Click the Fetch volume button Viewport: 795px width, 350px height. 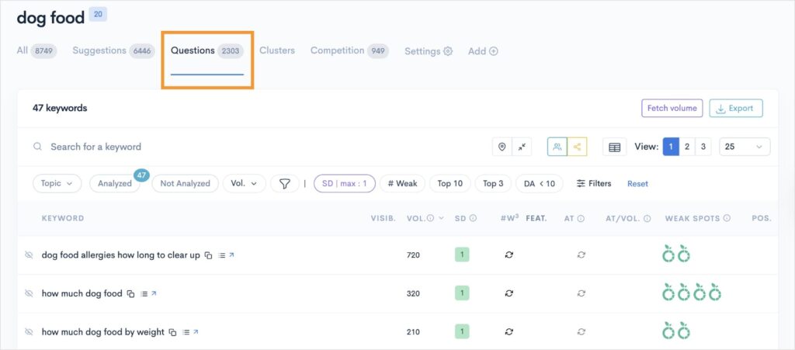click(x=672, y=109)
